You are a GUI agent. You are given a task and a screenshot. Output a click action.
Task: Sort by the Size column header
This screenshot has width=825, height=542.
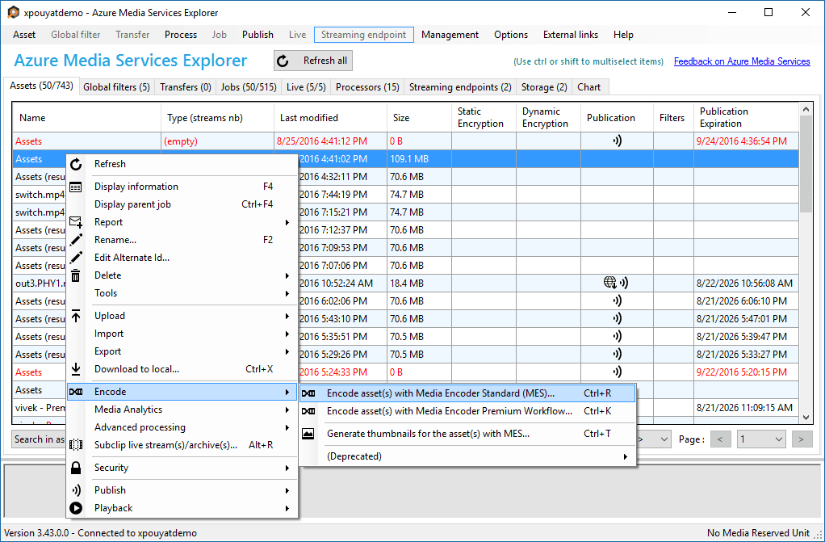coord(419,118)
